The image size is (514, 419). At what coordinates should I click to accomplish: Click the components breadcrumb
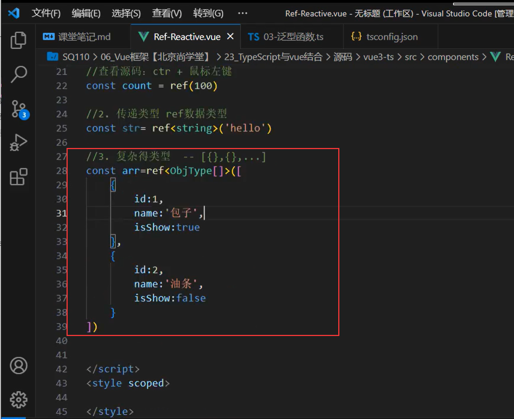click(x=453, y=57)
